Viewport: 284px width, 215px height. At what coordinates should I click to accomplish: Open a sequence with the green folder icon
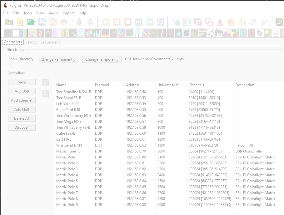[x=31, y=22]
